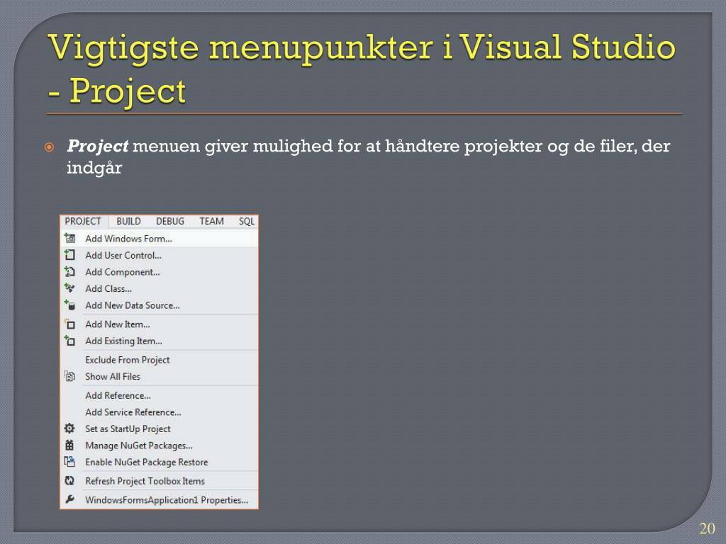
Task: Click the Show All Files icon
Action: [69, 376]
